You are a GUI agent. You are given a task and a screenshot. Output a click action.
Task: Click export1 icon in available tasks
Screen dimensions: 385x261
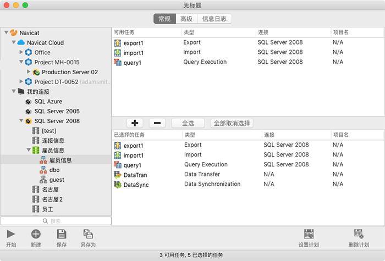pos(118,43)
